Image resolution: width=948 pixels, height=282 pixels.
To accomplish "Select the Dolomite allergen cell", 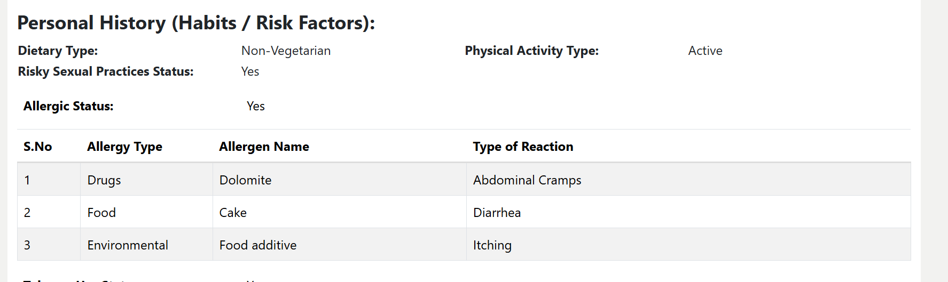I will point(245,180).
